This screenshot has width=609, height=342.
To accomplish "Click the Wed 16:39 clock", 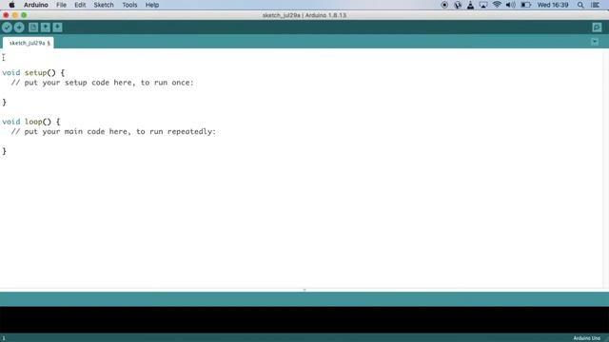I will point(553,5).
